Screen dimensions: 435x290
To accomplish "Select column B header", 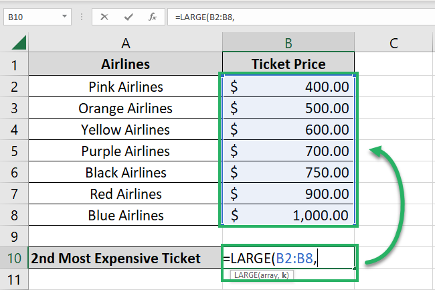I will pos(288,44).
